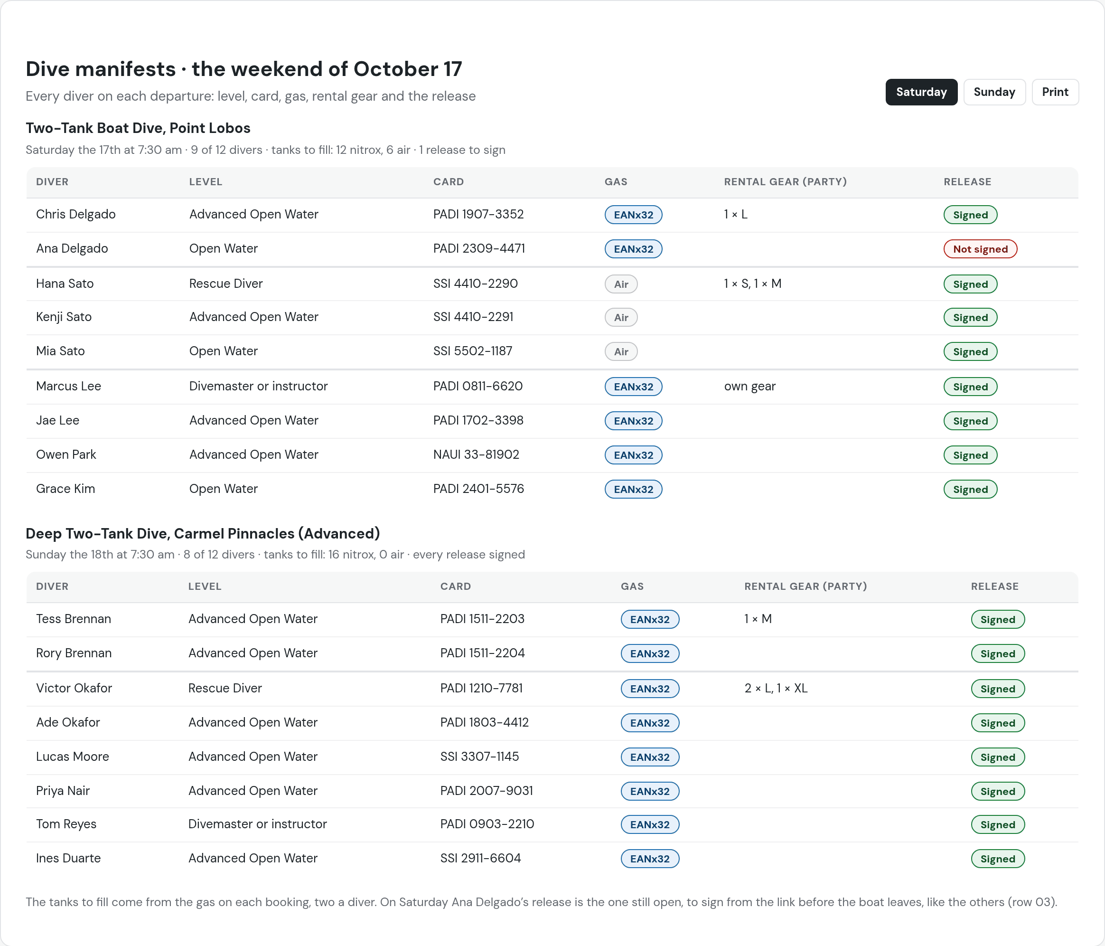Switch to the Saturday tab
Image resolution: width=1105 pixels, height=946 pixels.
921,92
